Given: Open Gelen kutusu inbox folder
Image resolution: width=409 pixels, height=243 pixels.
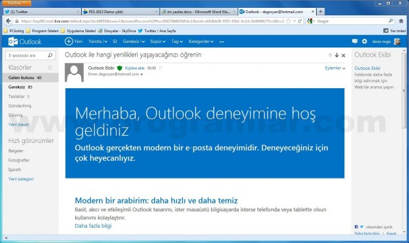Looking at the screenshot, I should click(30, 78).
